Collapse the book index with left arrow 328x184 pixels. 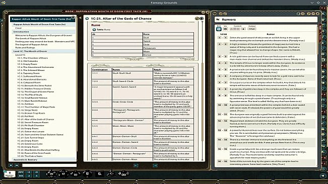pos(80,18)
